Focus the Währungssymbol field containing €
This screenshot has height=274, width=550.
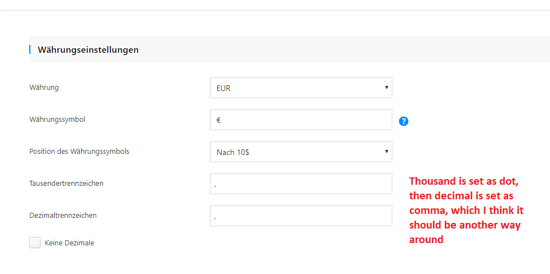click(301, 120)
